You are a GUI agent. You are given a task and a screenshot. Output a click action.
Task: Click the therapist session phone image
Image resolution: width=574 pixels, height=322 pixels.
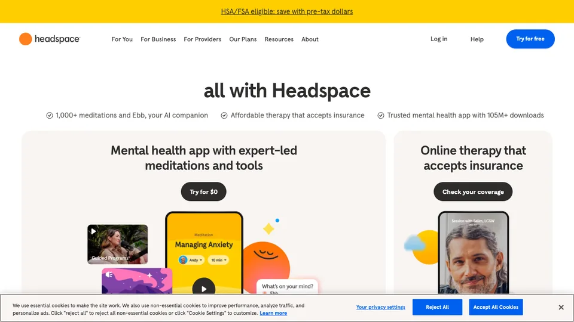coord(473,253)
